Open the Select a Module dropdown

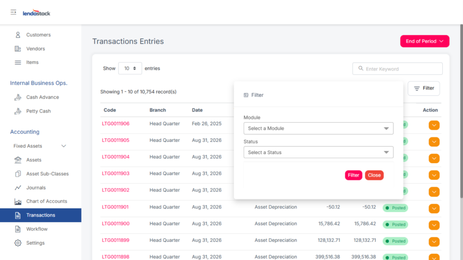[318, 128]
